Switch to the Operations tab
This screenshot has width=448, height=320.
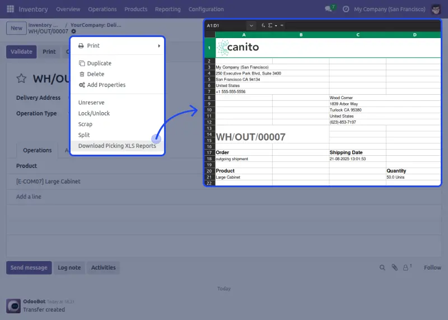pyautogui.click(x=38, y=150)
